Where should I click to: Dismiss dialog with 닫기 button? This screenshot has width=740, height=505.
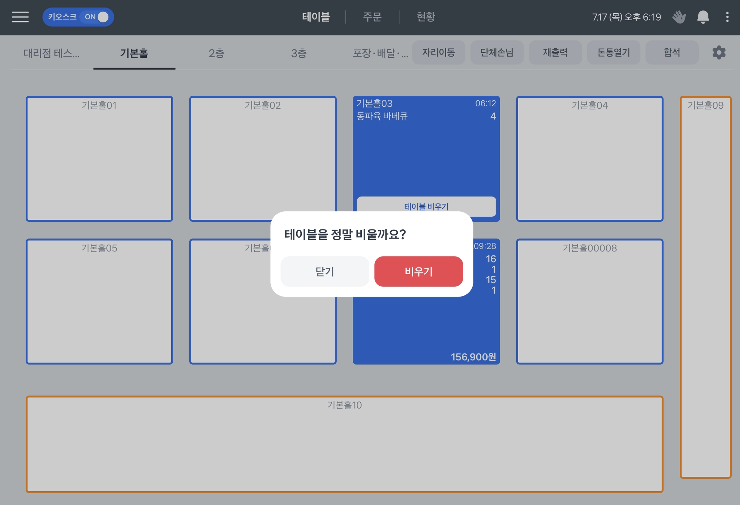click(x=324, y=272)
